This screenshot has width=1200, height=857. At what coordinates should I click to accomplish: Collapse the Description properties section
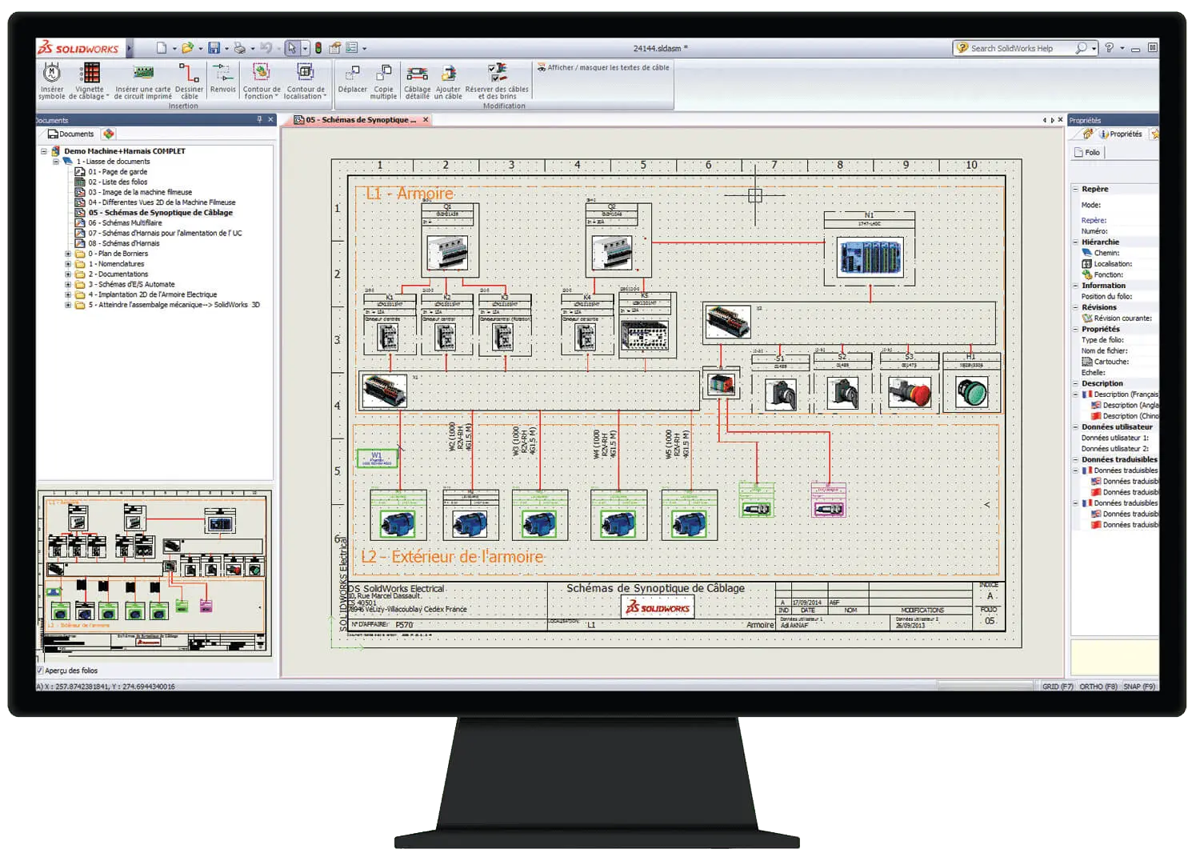pyautogui.click(x=1075, y=383)
